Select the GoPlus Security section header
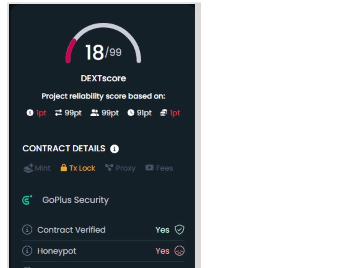 (x=75, y=200)
